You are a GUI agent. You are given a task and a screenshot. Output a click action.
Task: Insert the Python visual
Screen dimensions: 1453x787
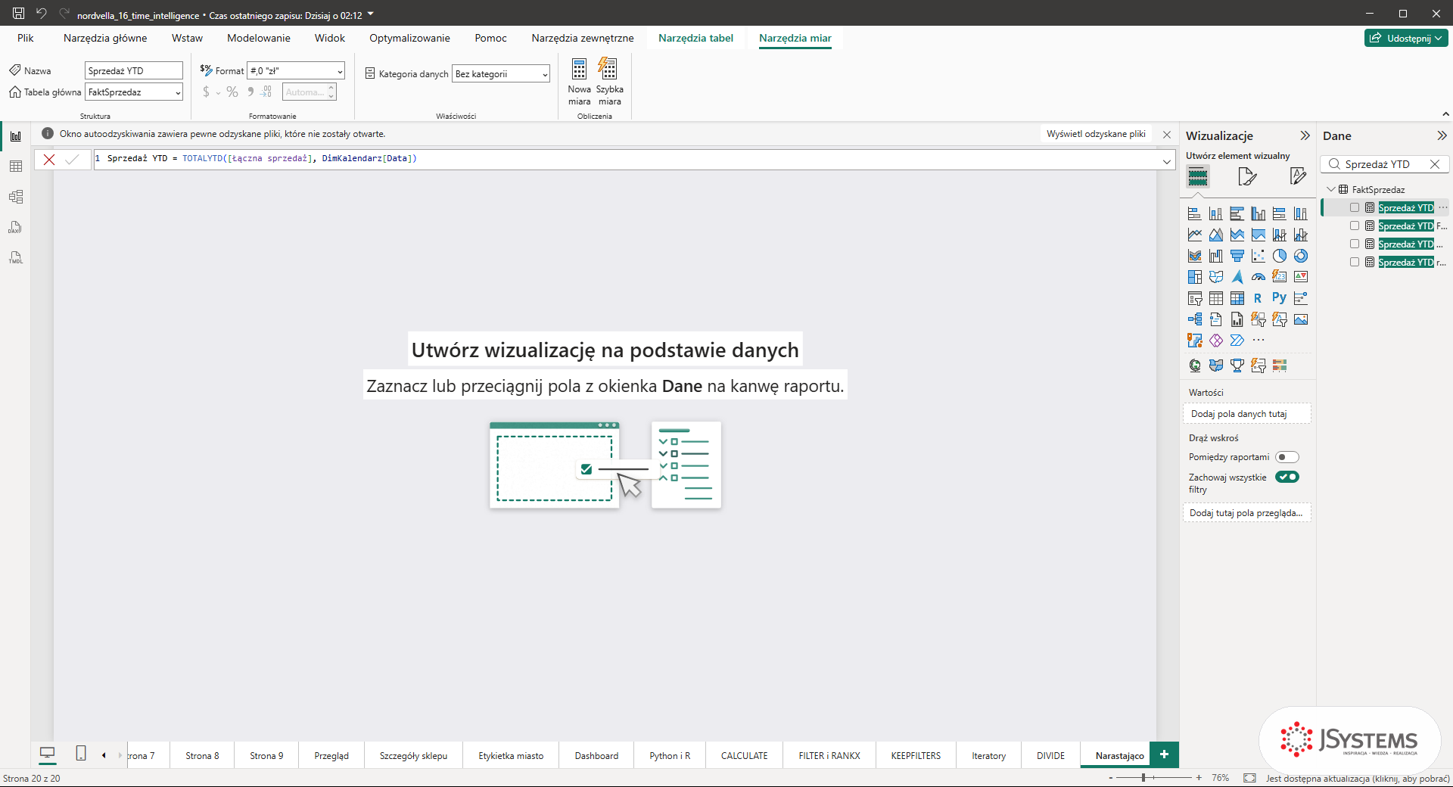[1280, 298]
